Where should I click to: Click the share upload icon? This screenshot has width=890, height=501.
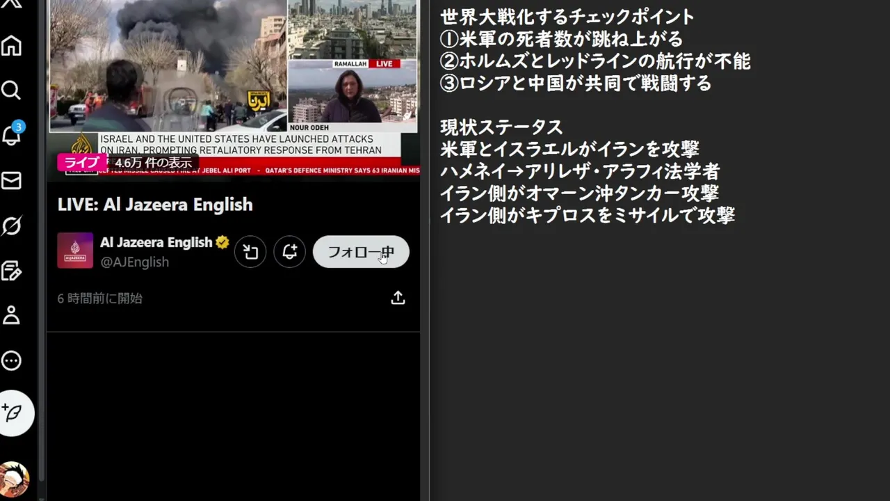(398, 298)
